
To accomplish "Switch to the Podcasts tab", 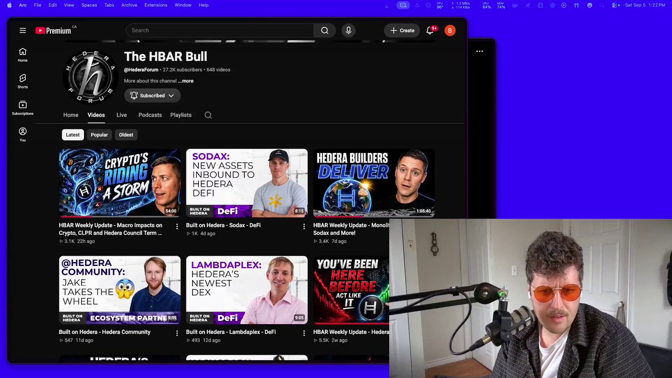I will 150,115.
